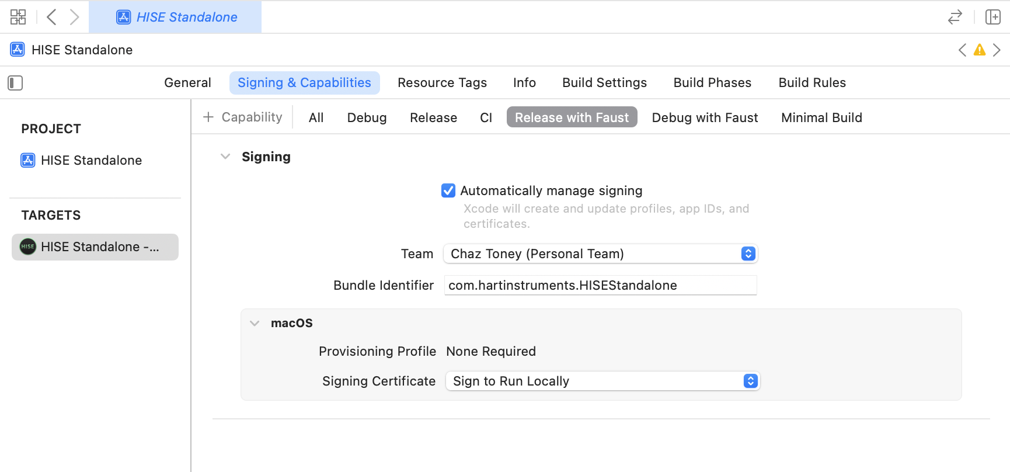Click the PROJECT heading

(51, 129)
